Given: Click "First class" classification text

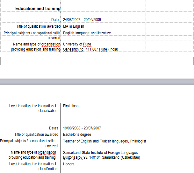Looking at the screenshot, I should pyautogui.click(x=70, y=106).
